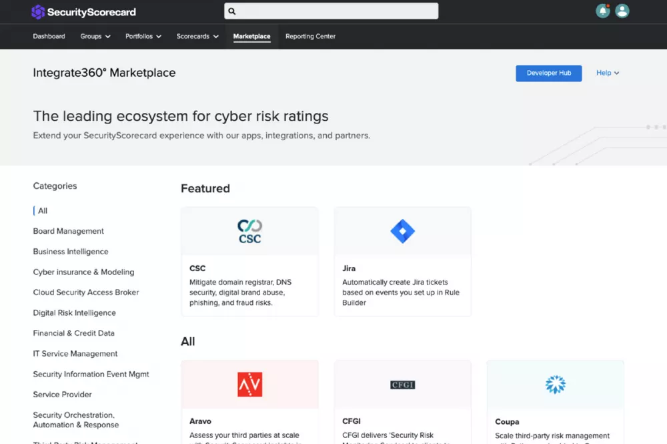Filter by Cyber insurance & Modeling category

click(84, 272)
